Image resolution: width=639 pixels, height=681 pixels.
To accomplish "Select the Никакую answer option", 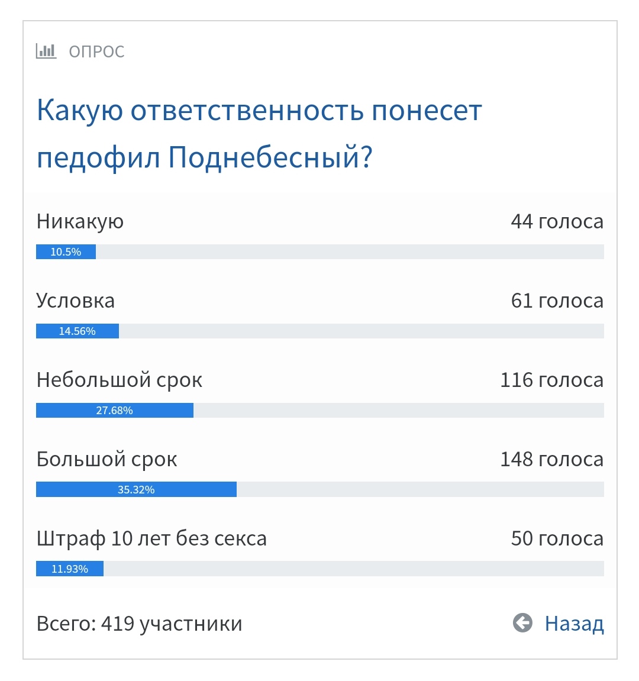I will tap(80, 221).
